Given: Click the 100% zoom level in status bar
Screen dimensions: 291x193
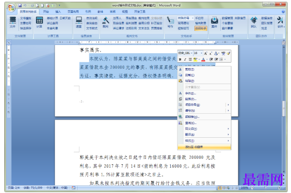Looking at the screenshot, I should click(x=244, y=188).
